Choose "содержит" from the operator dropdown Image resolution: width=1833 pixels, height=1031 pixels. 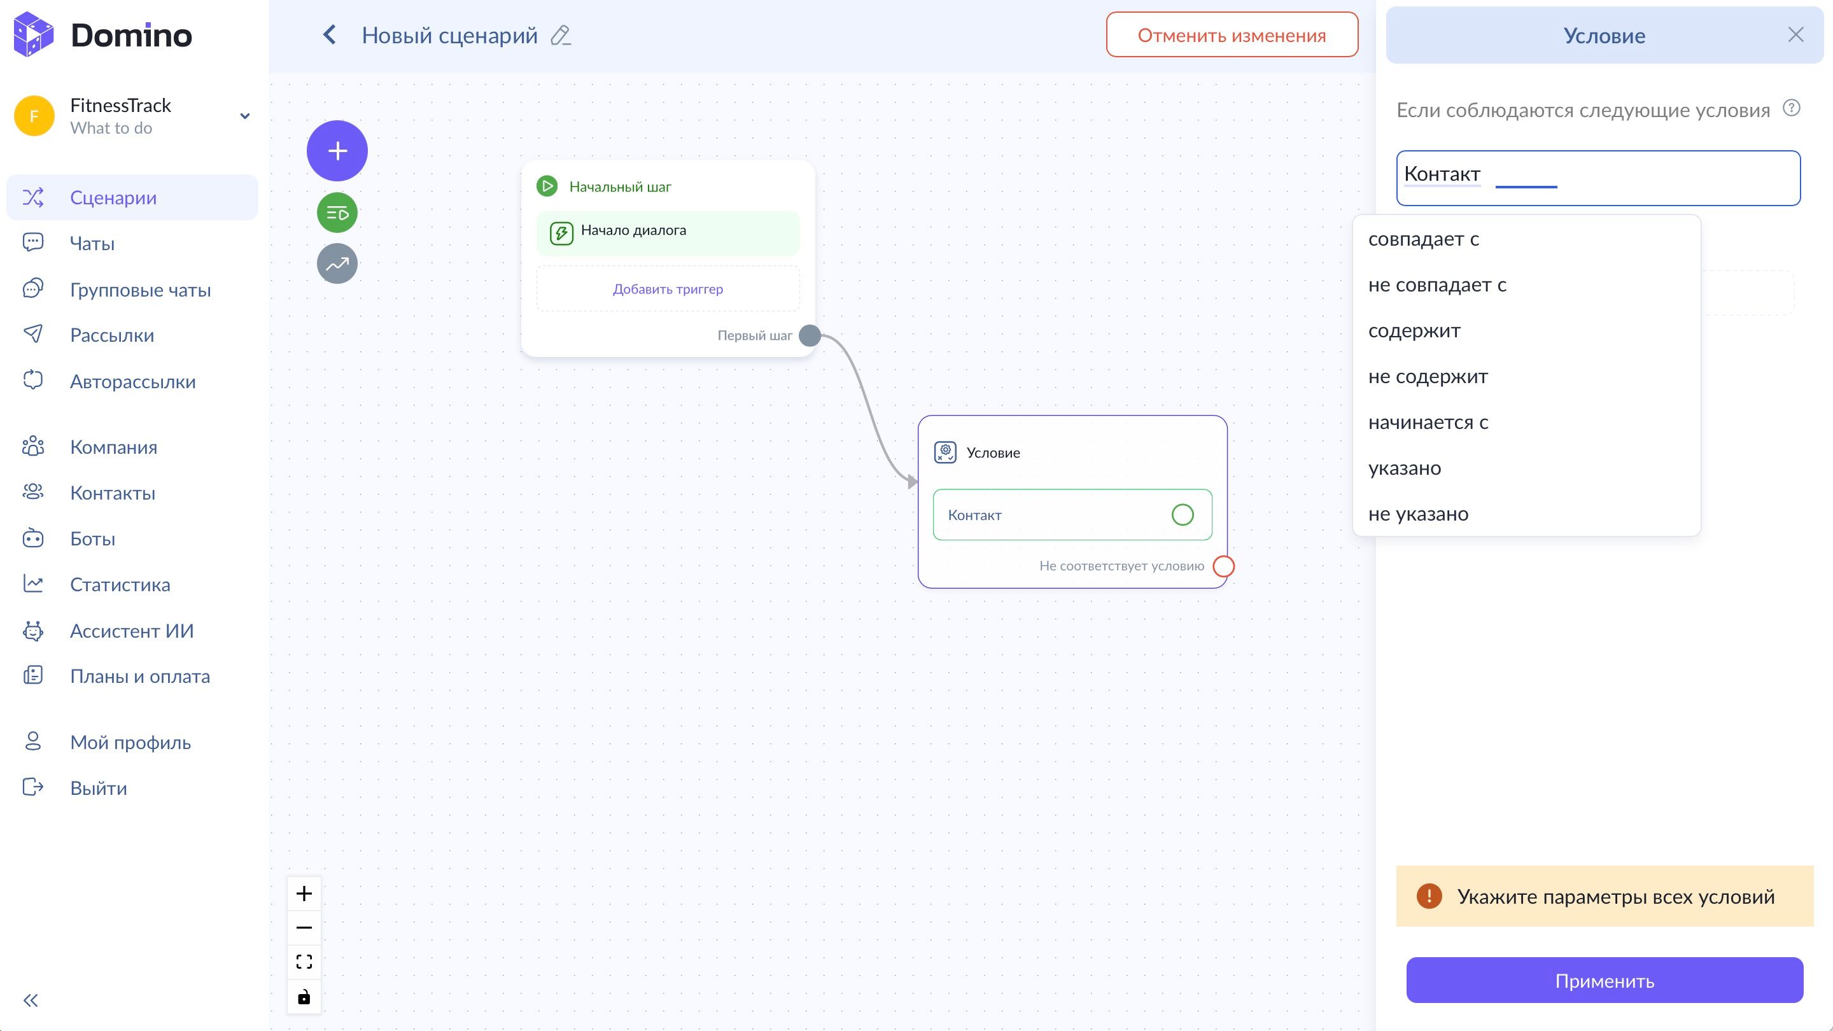(x=1414, y=331)
